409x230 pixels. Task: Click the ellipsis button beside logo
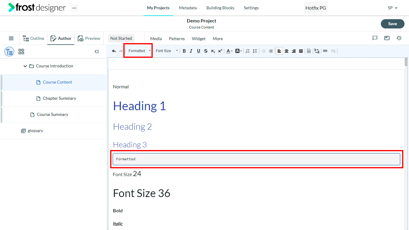click(74, 8)
